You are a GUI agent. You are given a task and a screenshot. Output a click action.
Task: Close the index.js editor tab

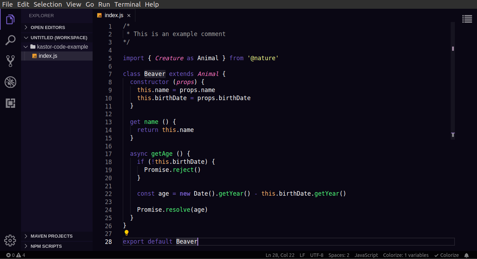129,15
